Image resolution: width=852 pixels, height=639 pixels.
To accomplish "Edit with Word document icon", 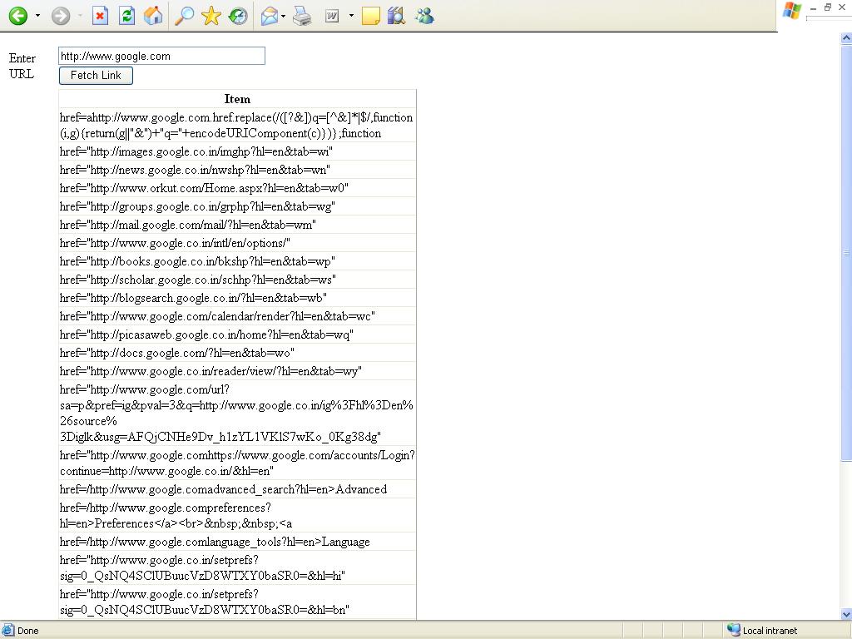I will point(332,16).
